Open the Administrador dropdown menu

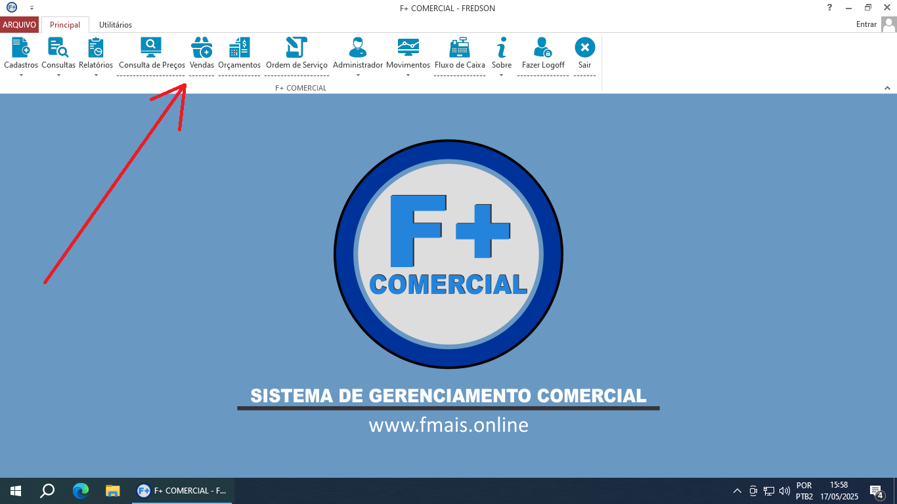pos(357,76)
